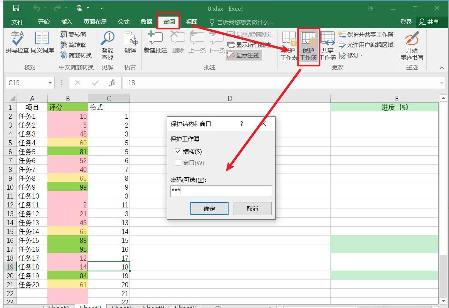Click the Translate (翻译) icon
Image resolution: width=449 pixels, height=308 pixels.
click(130, 42)
